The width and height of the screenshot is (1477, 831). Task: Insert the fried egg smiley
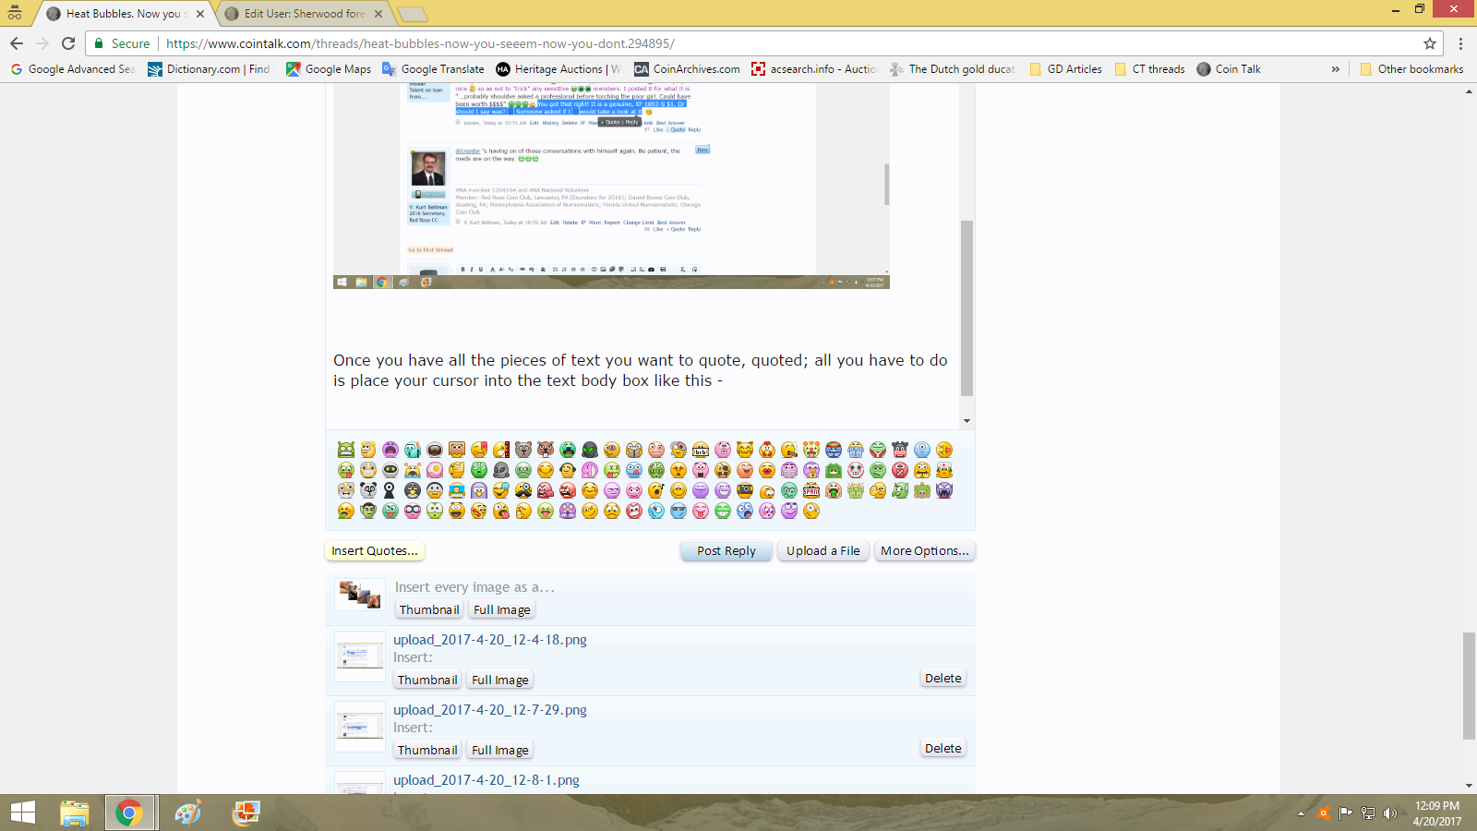click(x=435, y=470)
